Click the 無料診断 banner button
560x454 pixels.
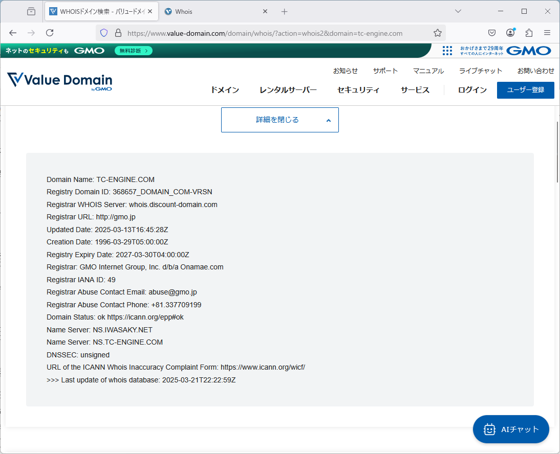click(x=134, y=51)
